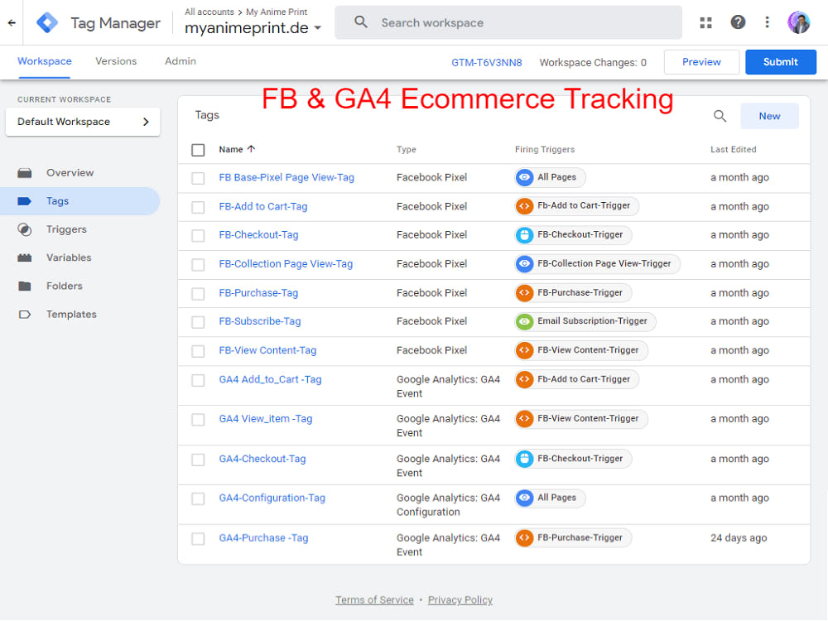The height and width of the screenshot is (621, 828).
Task: Click inside the Search workspace field
Action: click(x=508, y=22)
